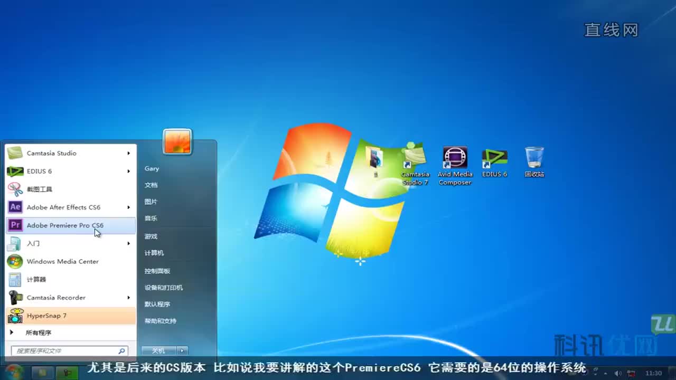Viewport: 676px width, 380px height.
Task: Open Adobe After Effects CS6 entry
Action: tap(63, 207)
